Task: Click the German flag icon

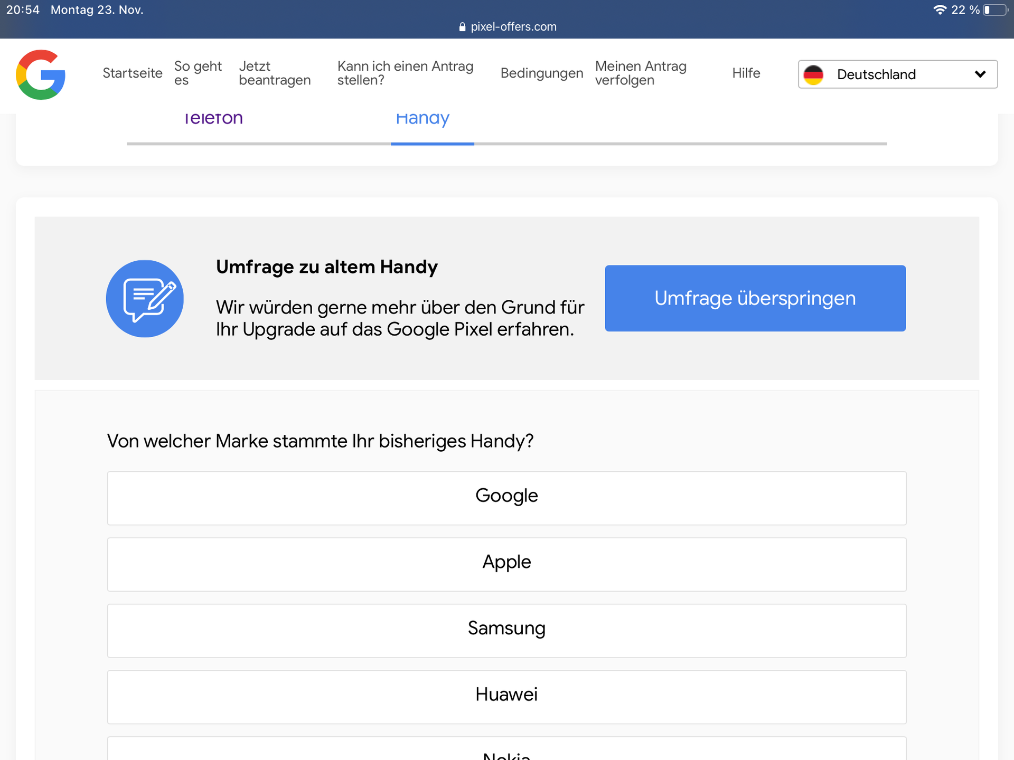Action: tap(813, 74)
